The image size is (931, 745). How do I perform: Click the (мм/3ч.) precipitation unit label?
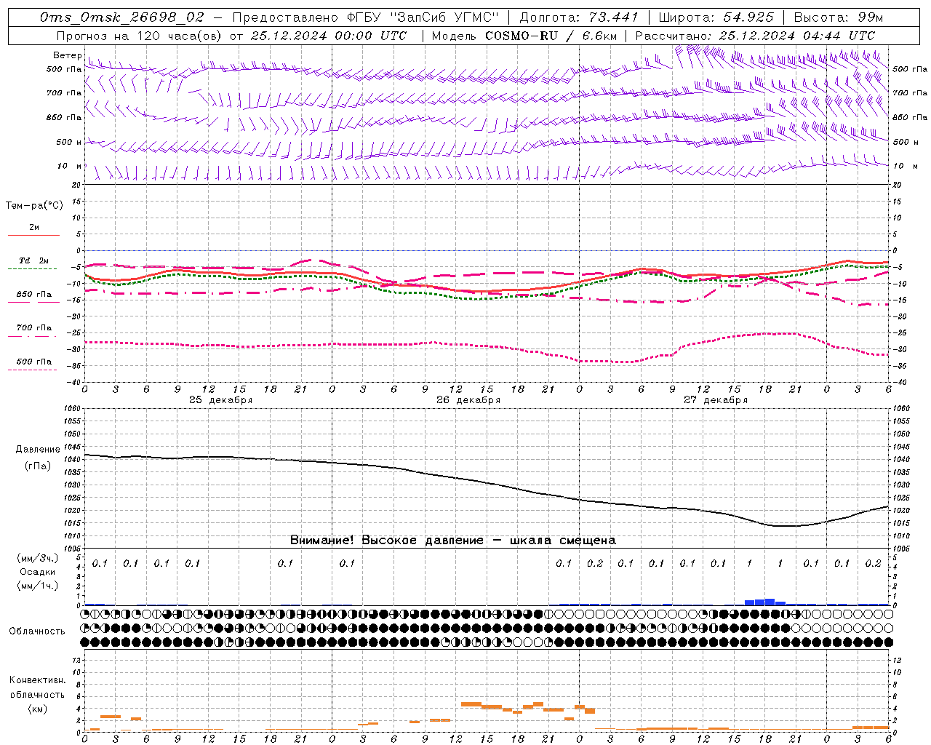pyautogui.click(x=38, y=558)
